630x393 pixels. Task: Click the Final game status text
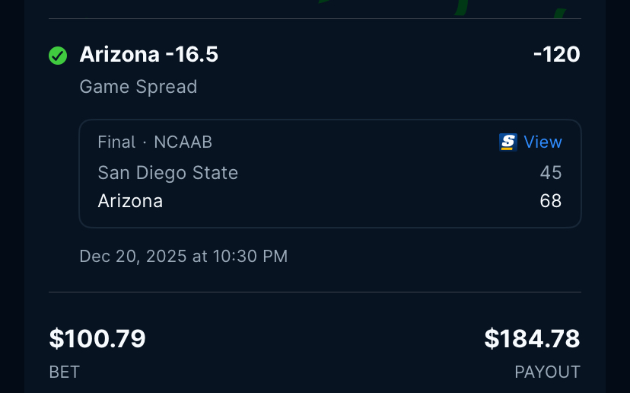coord(116,142)
